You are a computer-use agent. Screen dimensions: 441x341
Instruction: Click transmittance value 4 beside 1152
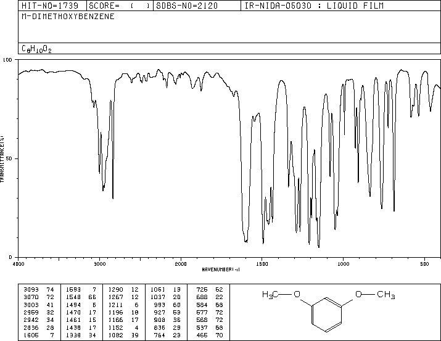pyautogui.click(x=136, y=328)
